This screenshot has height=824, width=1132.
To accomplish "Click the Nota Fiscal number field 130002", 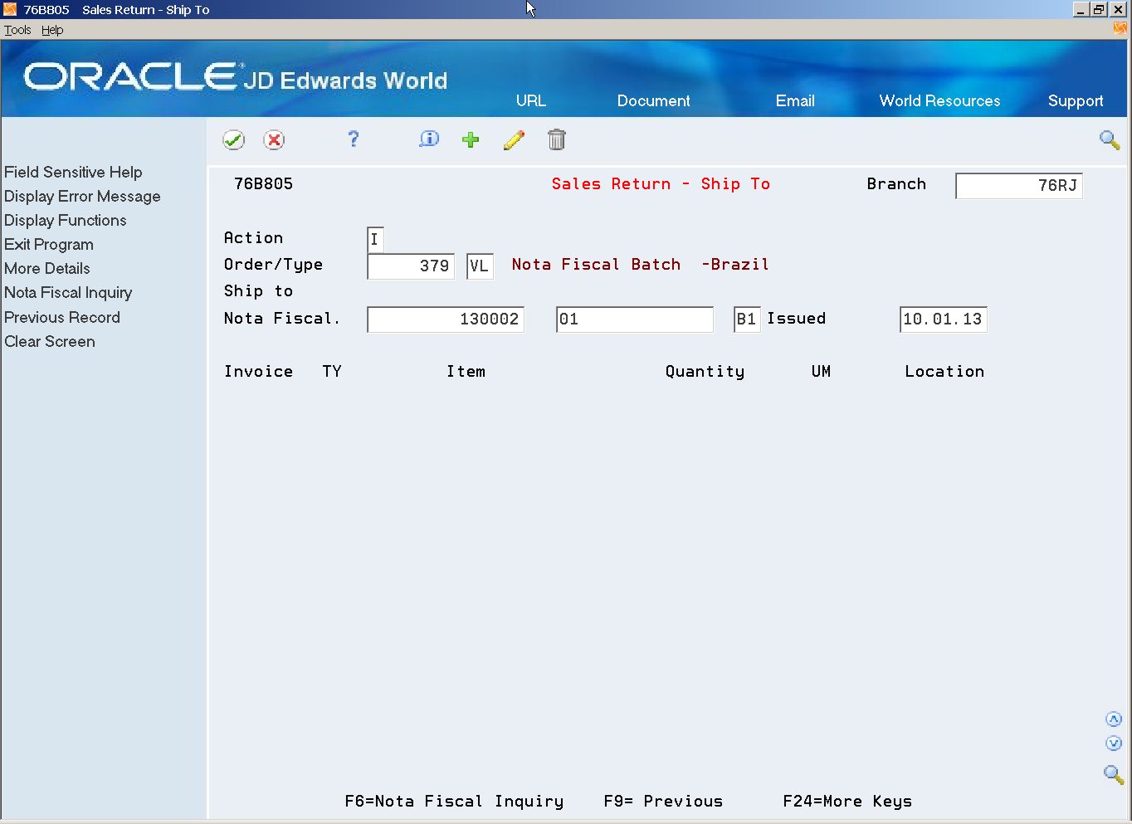I will point(446,319).
